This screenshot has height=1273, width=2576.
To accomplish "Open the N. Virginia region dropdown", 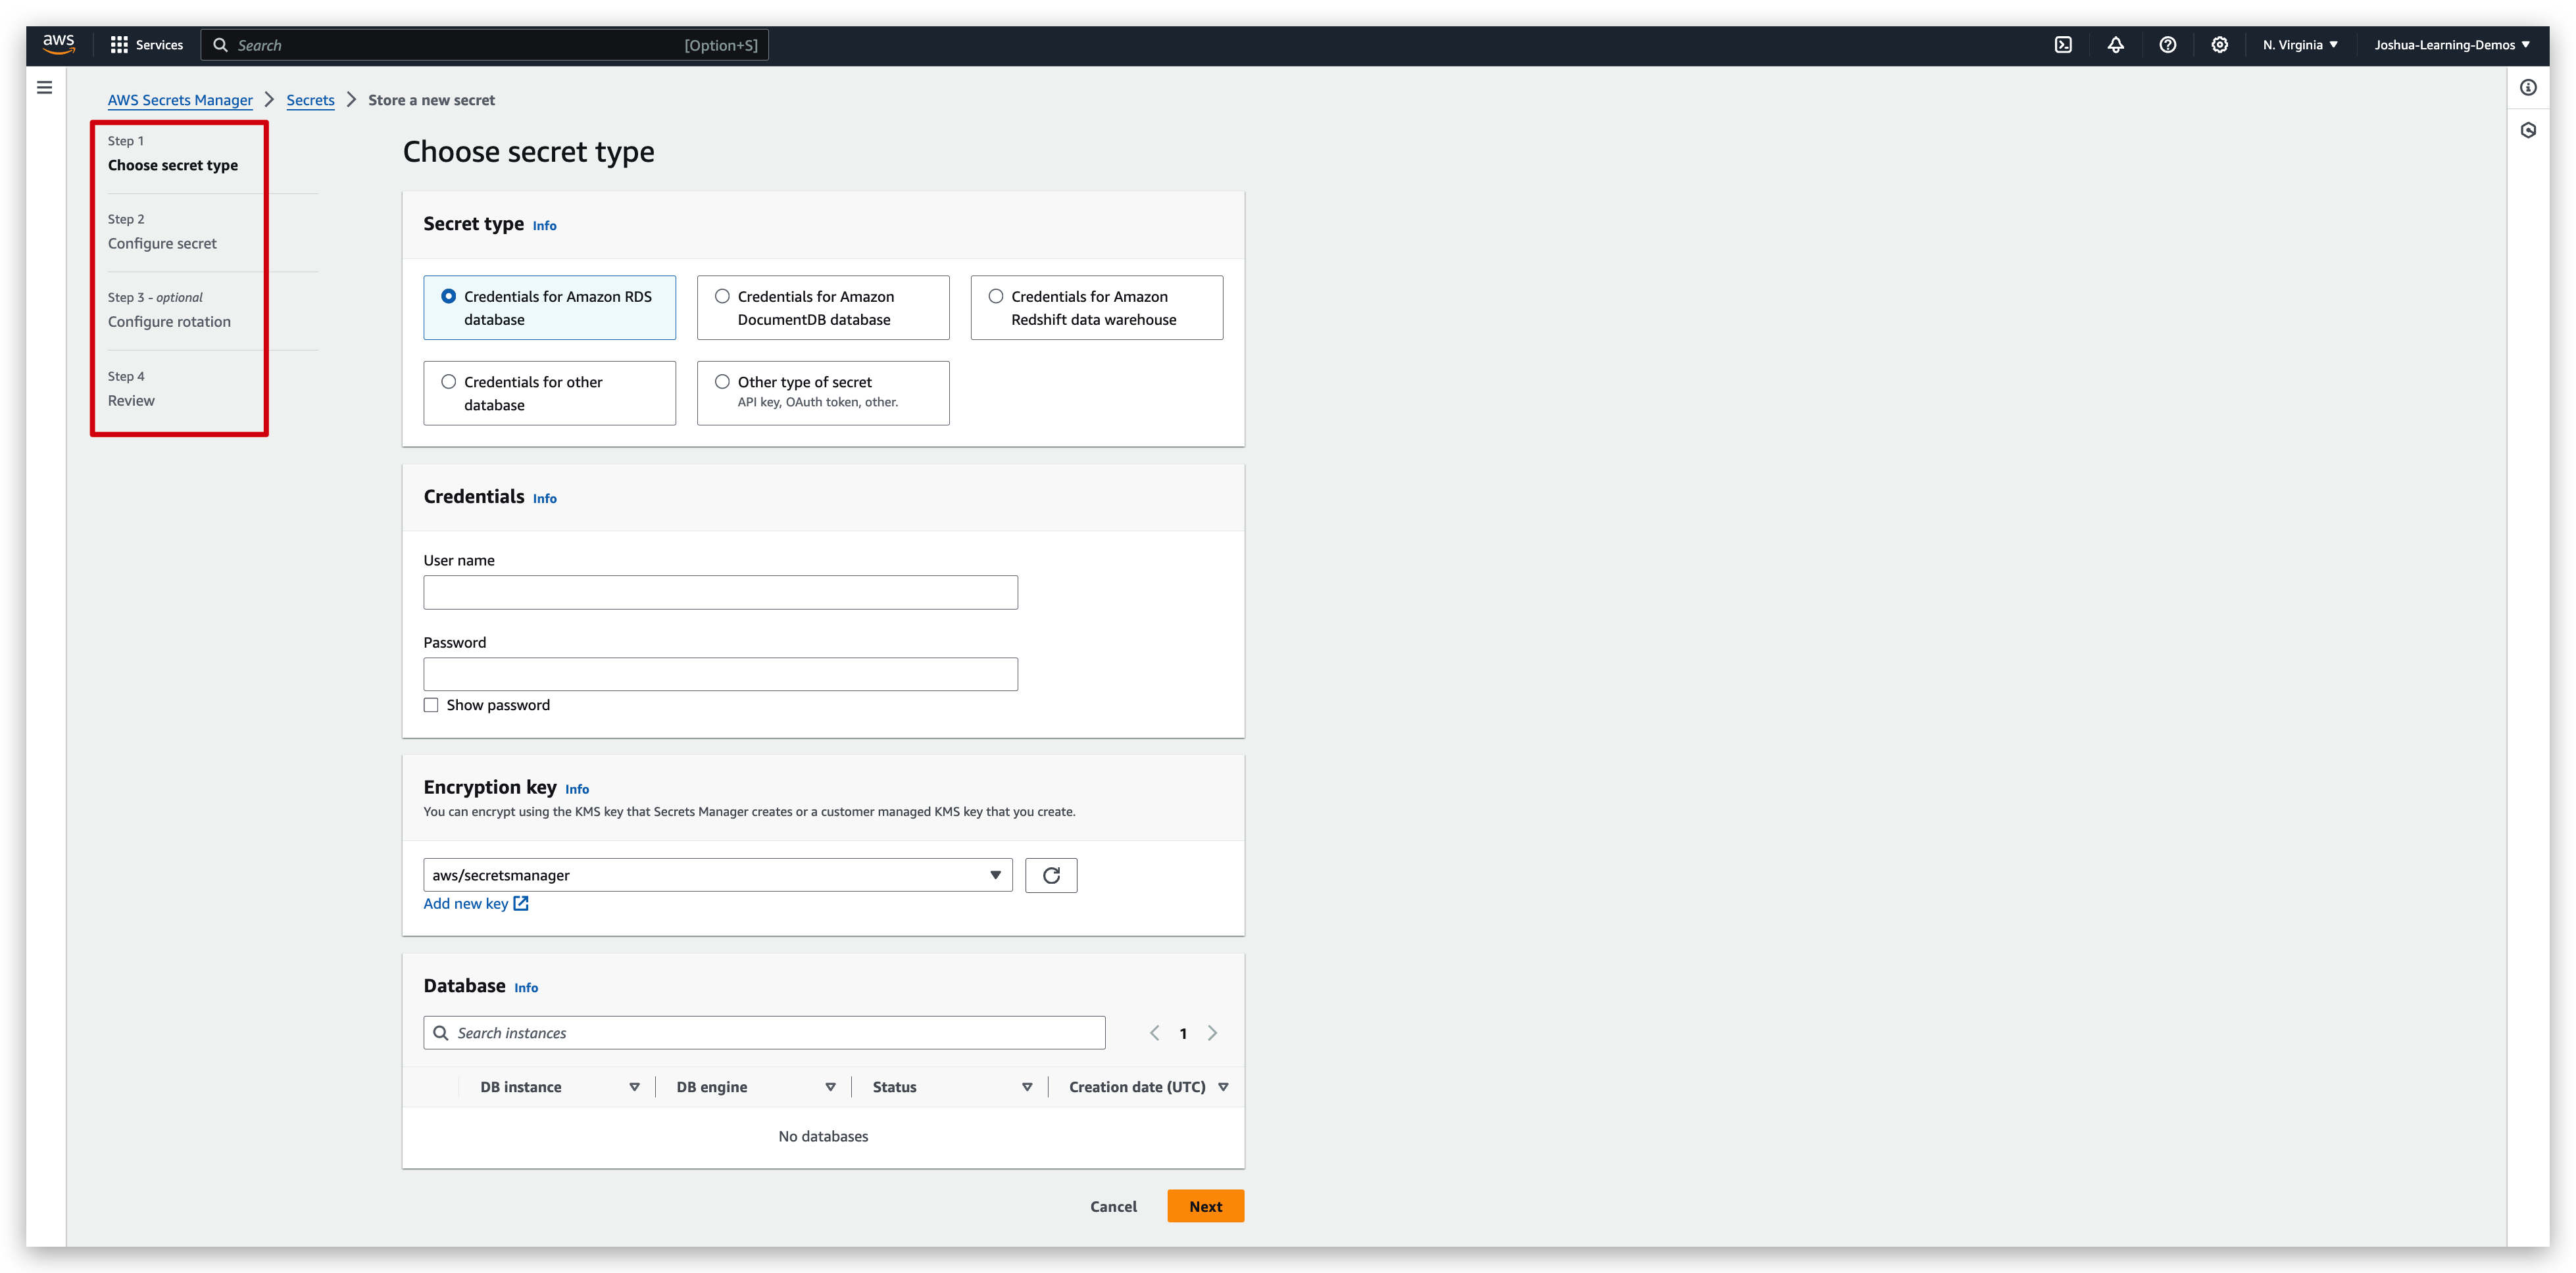I will point(2299,44).
